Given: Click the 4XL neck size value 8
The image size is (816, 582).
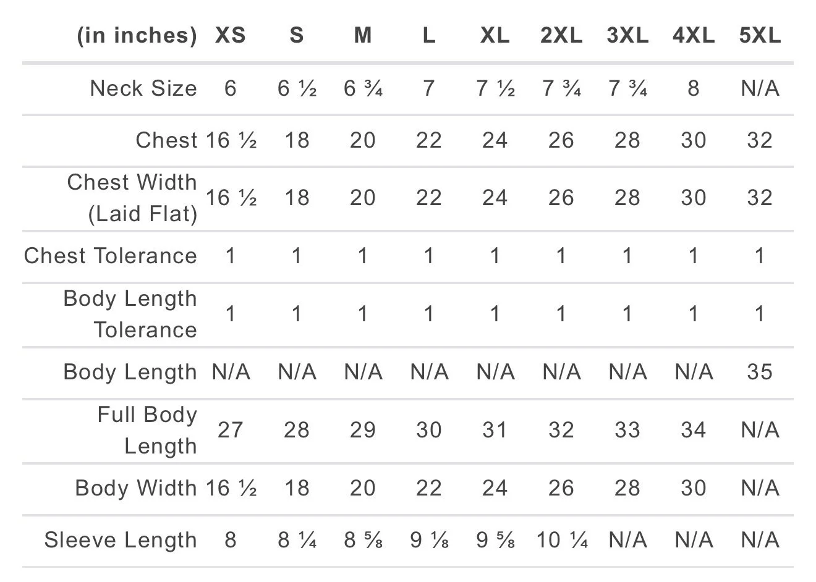Looking at the screenshot, I should 694,88.
